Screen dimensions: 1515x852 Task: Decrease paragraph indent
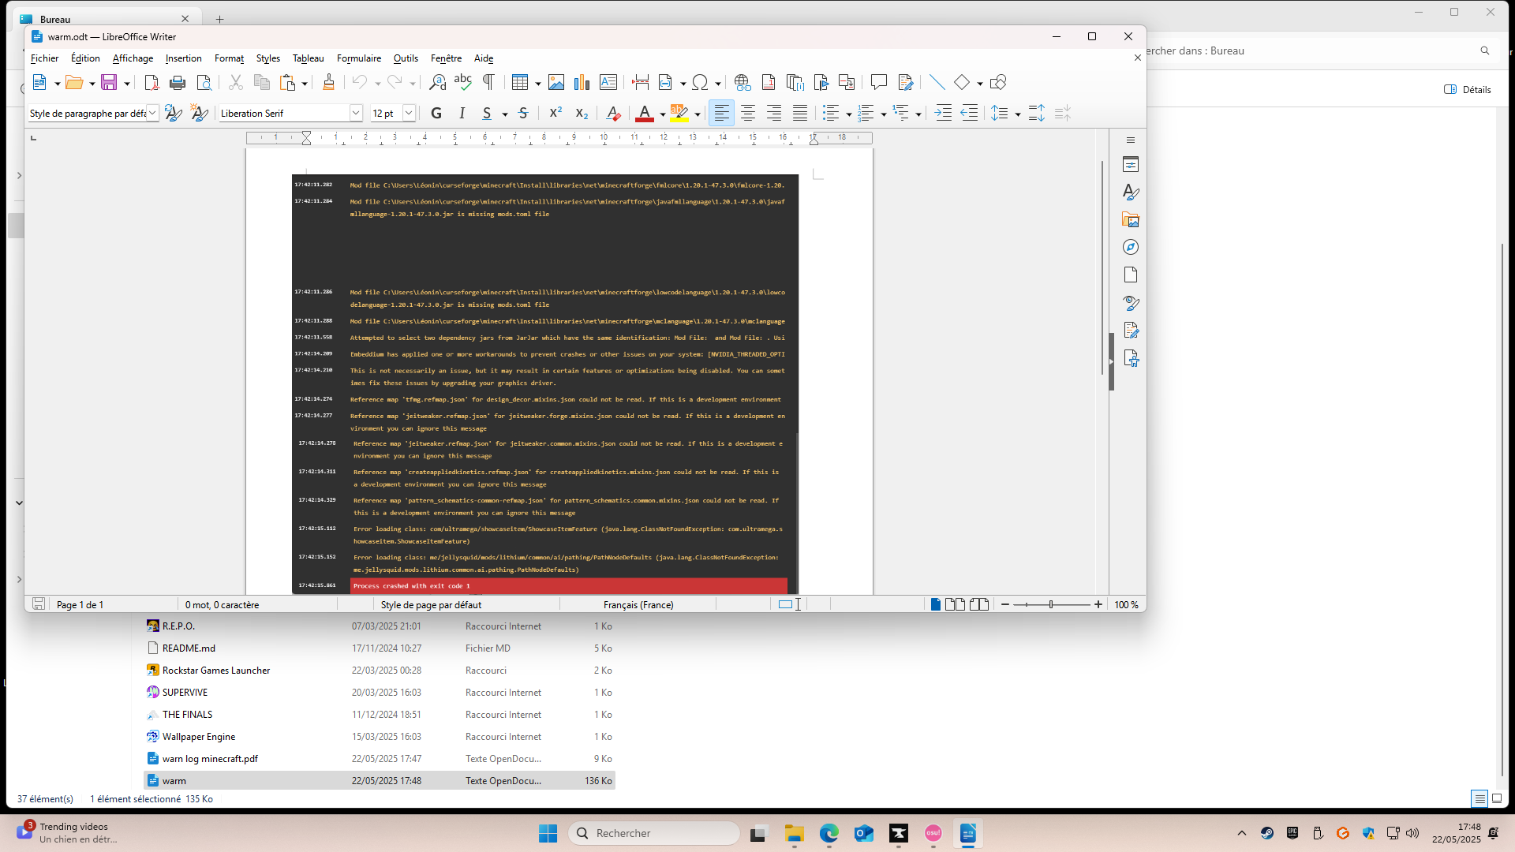(969, 114)
